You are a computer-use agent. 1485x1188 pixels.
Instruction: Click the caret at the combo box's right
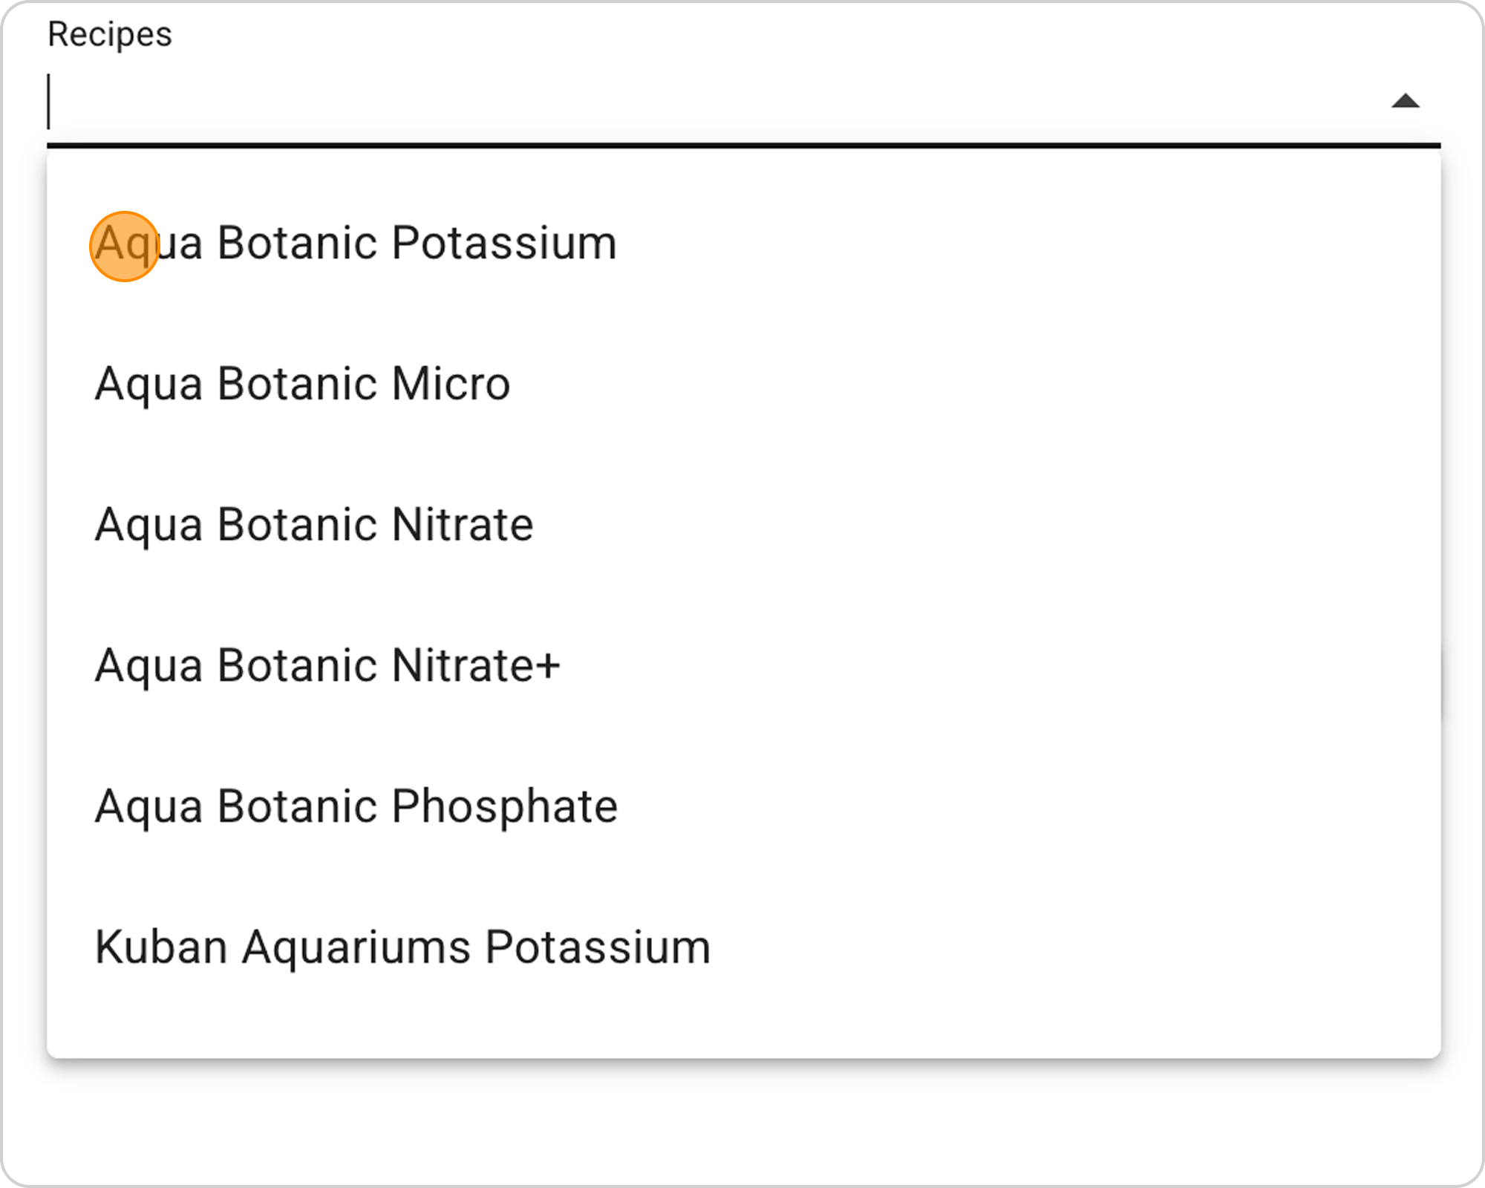[x=1405, y=102]
